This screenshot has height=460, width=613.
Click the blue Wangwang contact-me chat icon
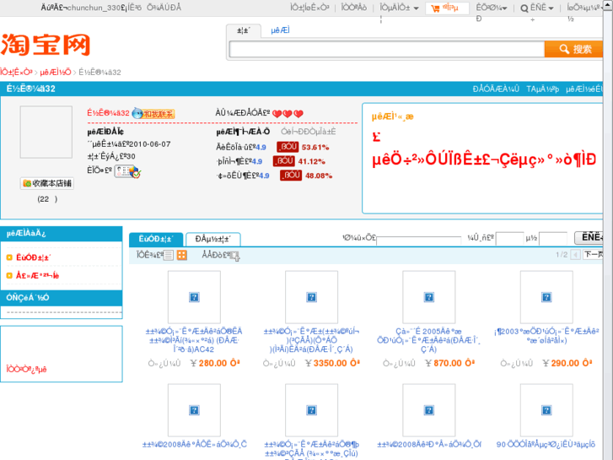153,114
